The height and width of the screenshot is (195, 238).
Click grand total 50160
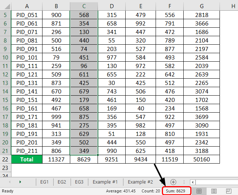[x=201, y=160]
